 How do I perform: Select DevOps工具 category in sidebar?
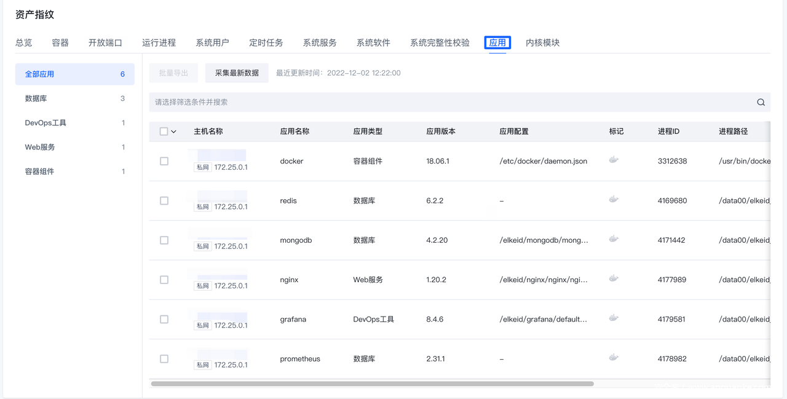pos(45,123)
